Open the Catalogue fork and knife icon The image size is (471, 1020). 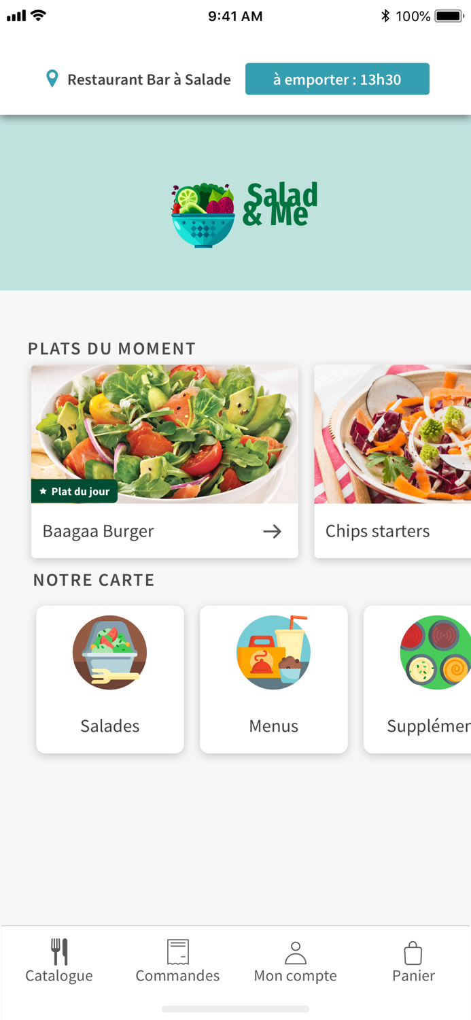60,951
